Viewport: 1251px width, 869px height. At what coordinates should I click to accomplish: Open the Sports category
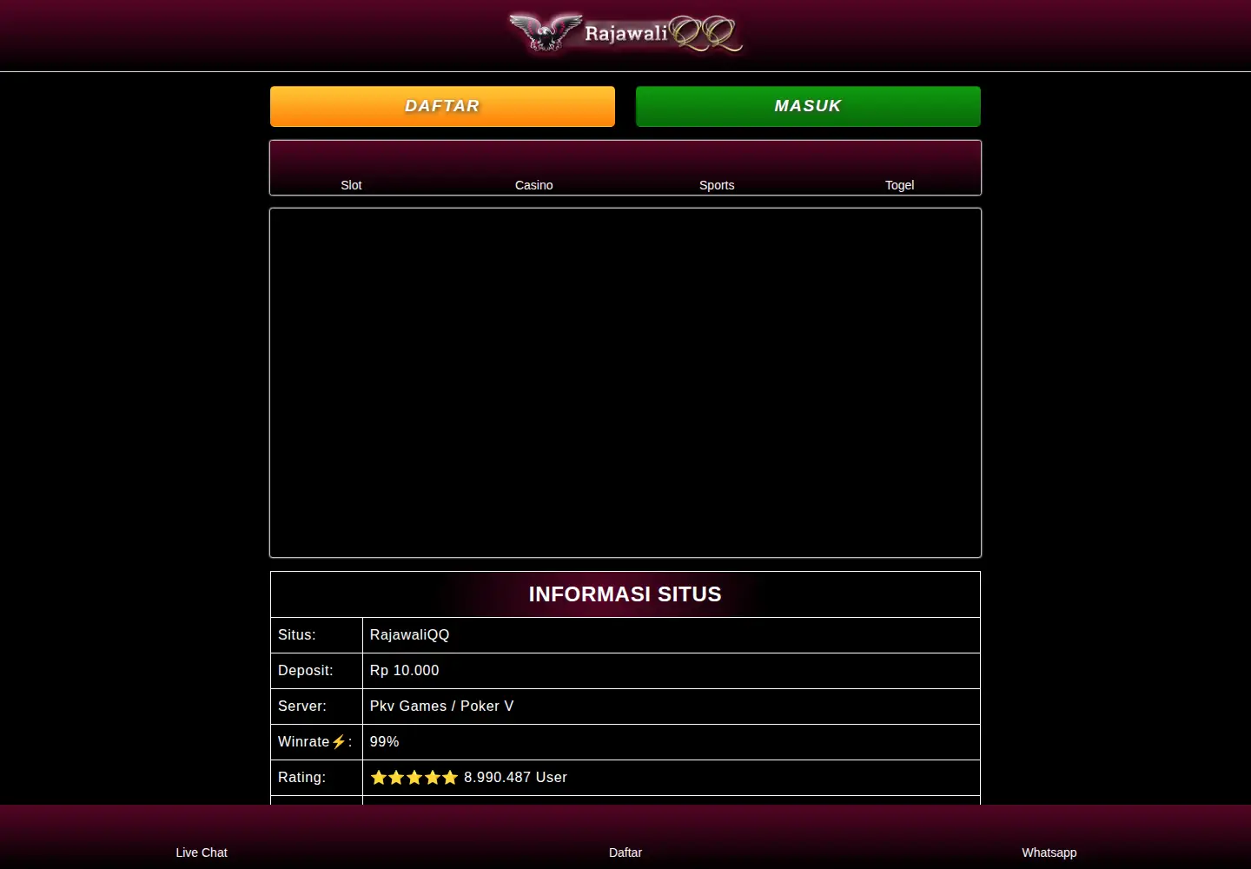(x=717, y=185)
